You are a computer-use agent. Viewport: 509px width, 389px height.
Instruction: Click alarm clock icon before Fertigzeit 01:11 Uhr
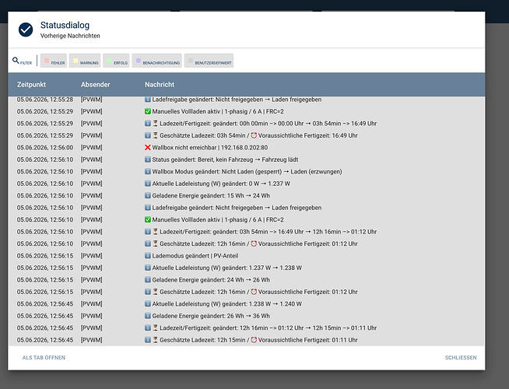pyautogui.click(x=254, y=340)
